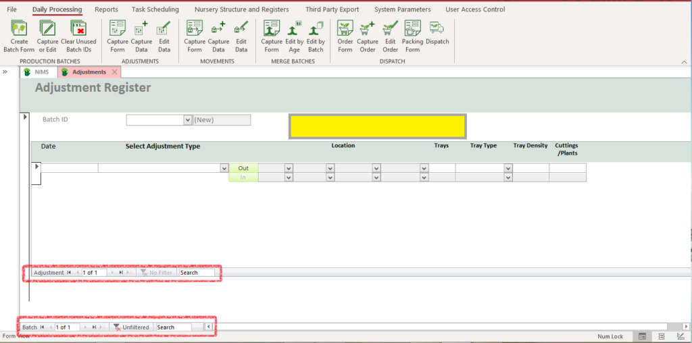Toggle the Unfiltered filter on Batch navigator
This screenshot has height=343, width=692.
[131, 327]
